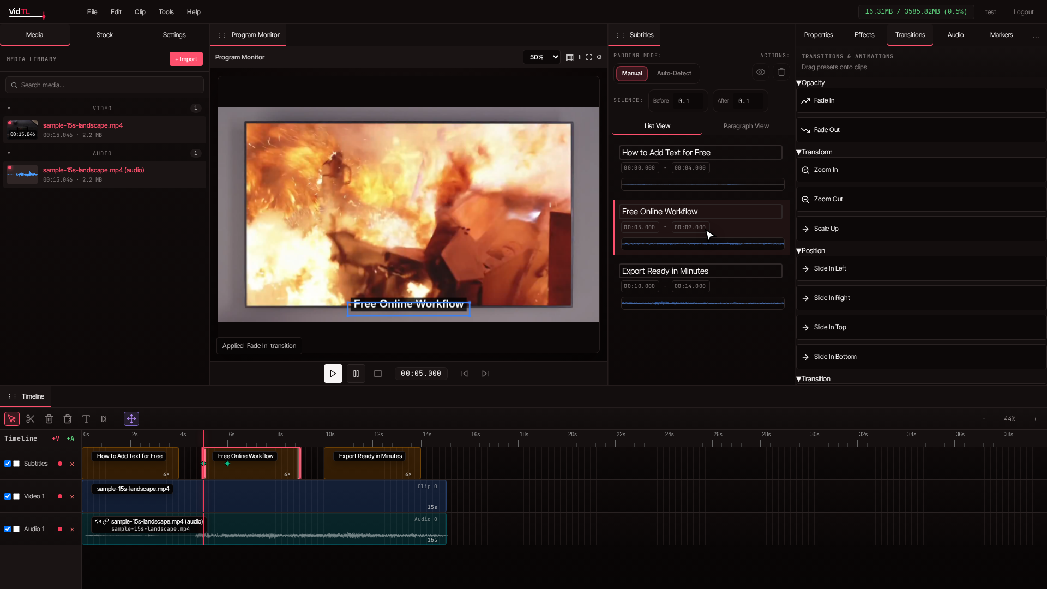Toggle subtitle visibility eye icon

coord(761,72)
